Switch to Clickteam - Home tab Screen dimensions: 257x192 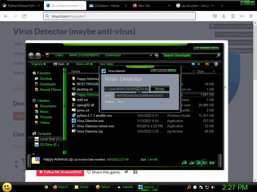108,6
